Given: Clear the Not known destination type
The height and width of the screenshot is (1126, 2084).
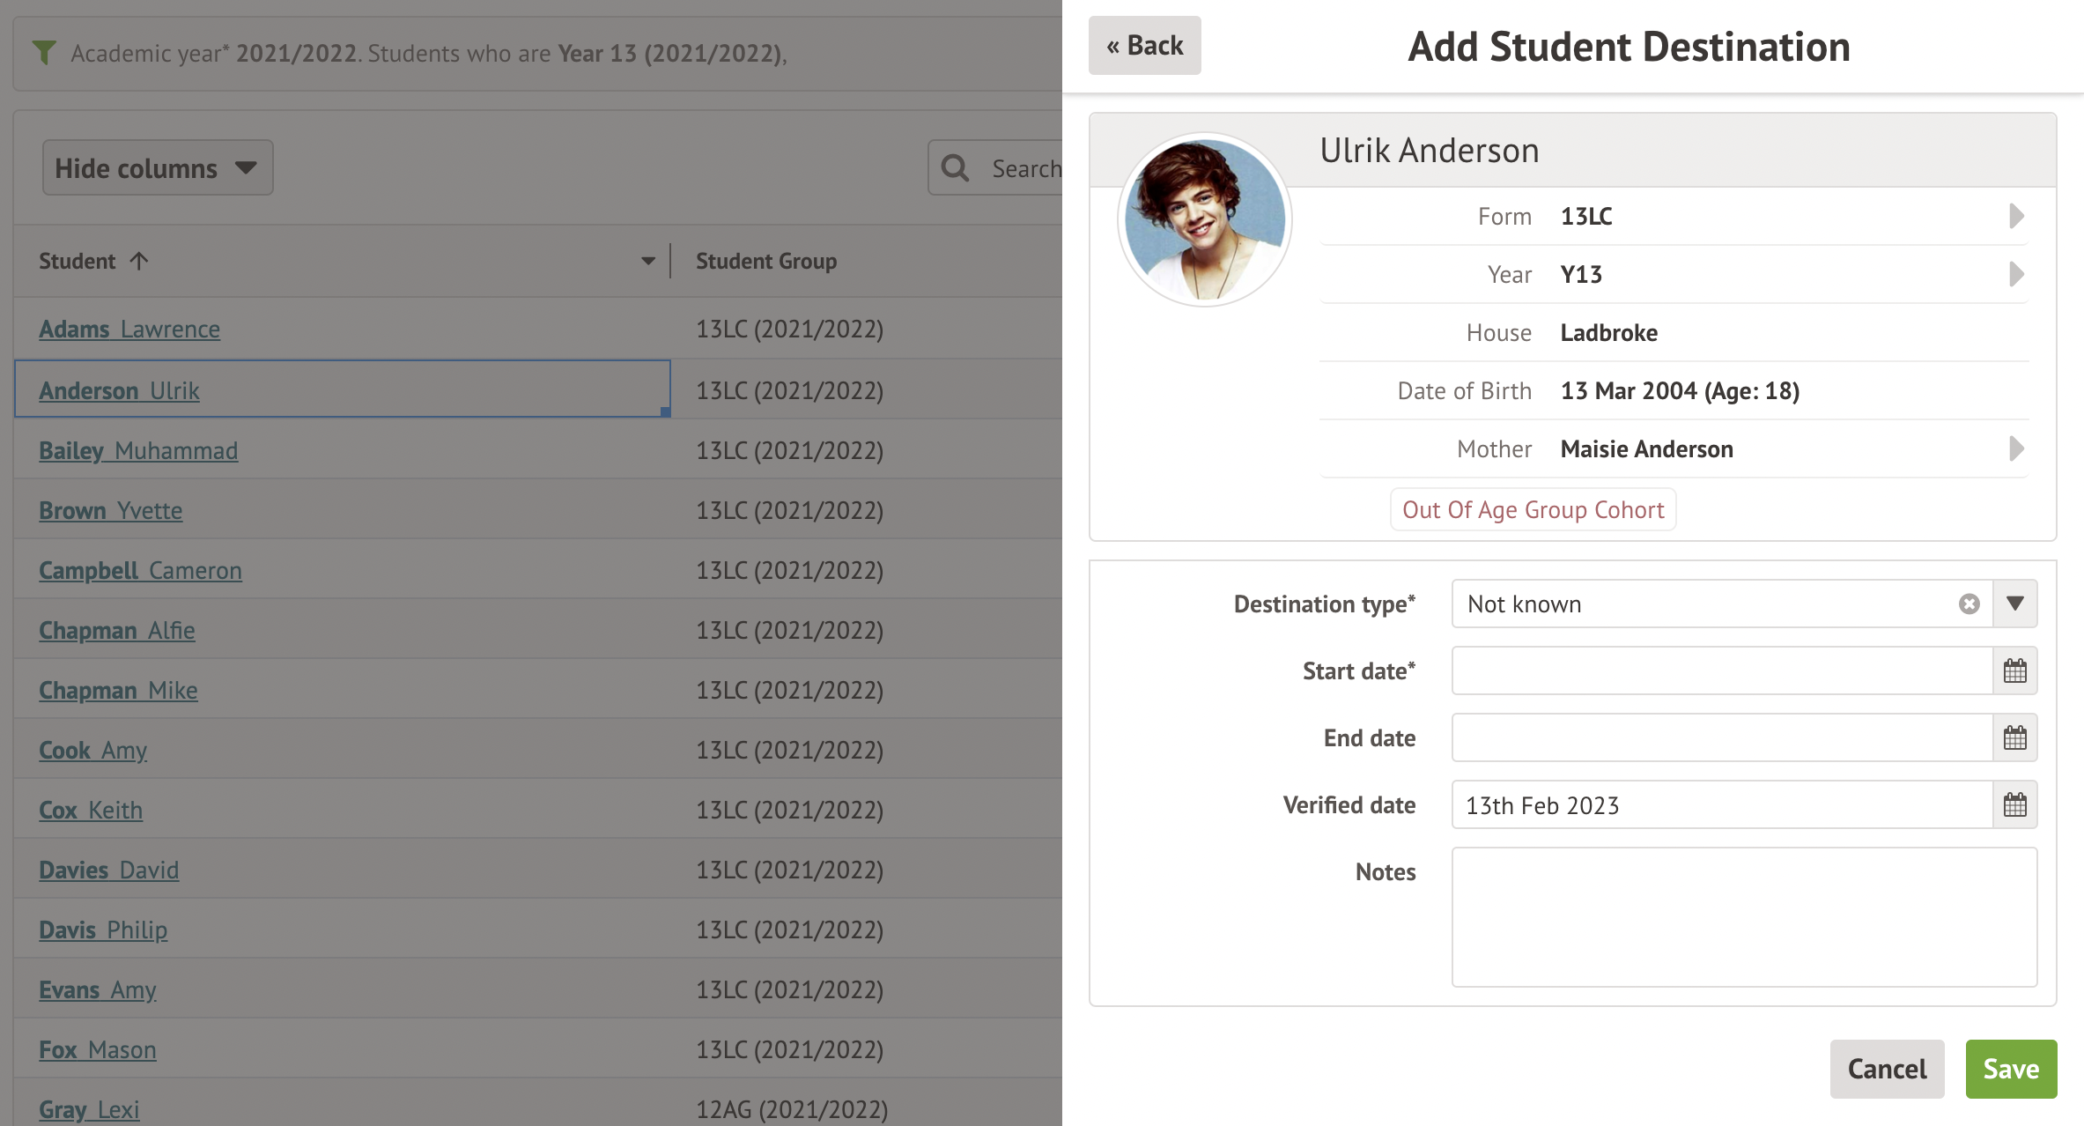Looking at the screenshot, I should coord(1969,604).
